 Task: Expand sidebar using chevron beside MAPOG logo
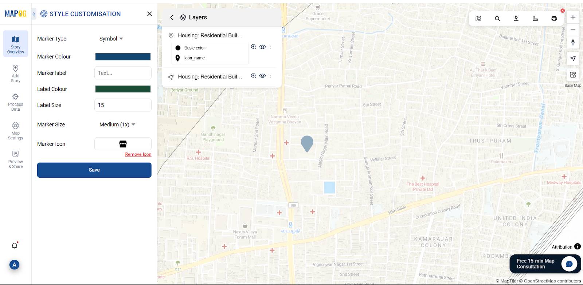point(34,14)
